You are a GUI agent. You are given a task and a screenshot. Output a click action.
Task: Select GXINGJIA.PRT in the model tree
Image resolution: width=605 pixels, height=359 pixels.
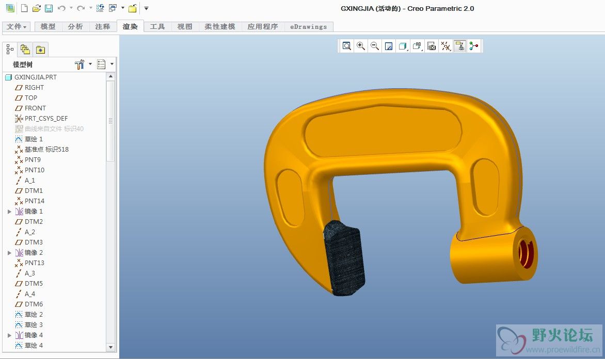coord(31,77)
